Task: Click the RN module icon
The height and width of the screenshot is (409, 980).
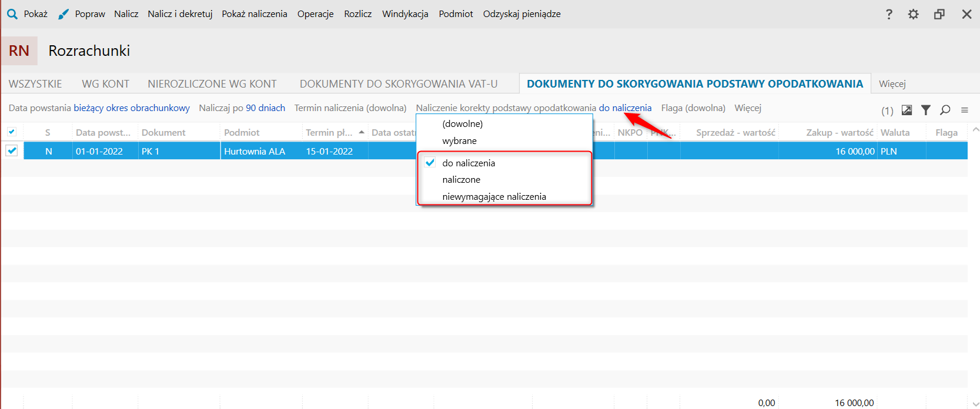Action: coord(19,51)
